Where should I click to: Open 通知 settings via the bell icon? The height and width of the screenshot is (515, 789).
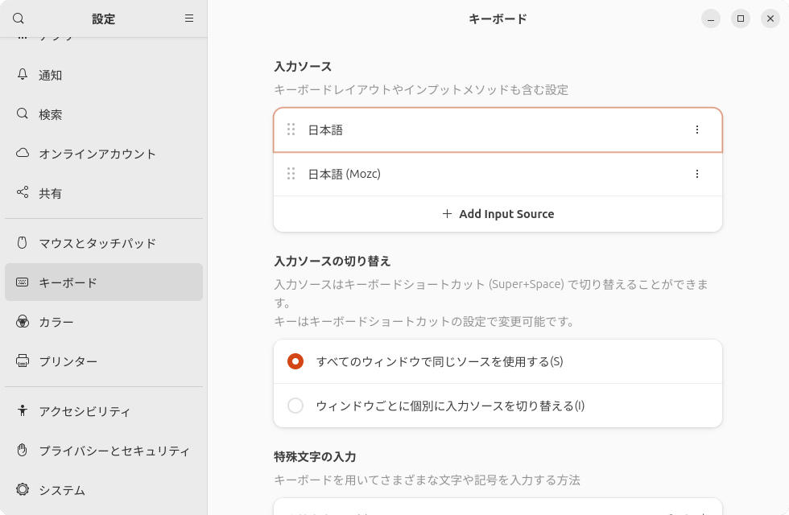pyautogui.click(x=23, y=75)
